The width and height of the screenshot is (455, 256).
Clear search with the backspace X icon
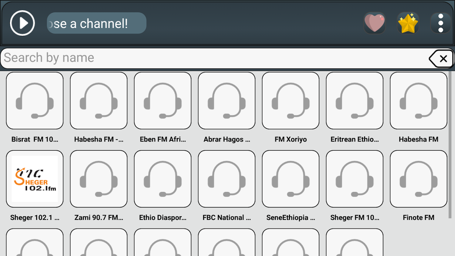pos(441,59)
